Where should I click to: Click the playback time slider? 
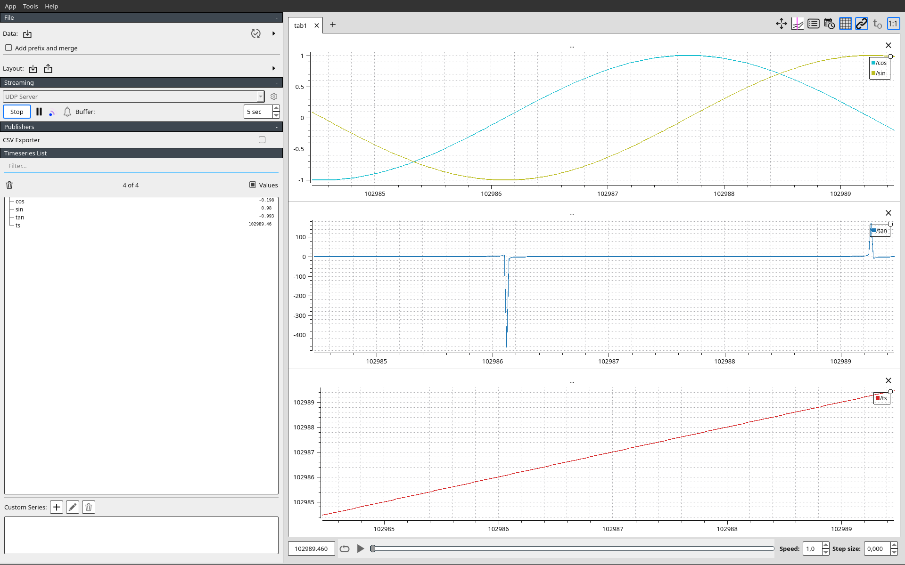(x=573, y=549)
